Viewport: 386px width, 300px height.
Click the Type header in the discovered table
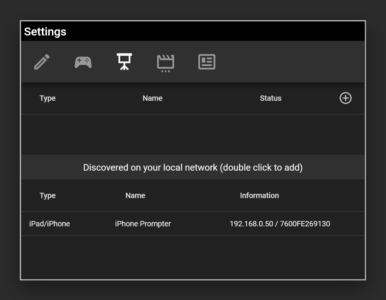coord(48,195)
